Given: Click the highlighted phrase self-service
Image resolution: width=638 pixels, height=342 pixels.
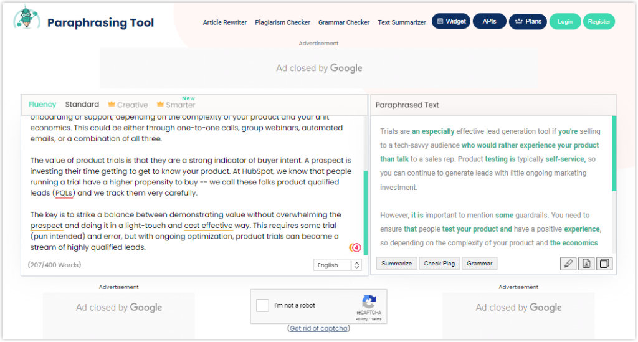Looking at the screenshot, I should point(565,159).
